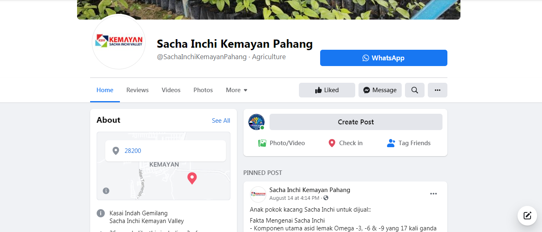This screenshot has height=232, width=542.
Task: Click the About section heading
Action: 108,120
